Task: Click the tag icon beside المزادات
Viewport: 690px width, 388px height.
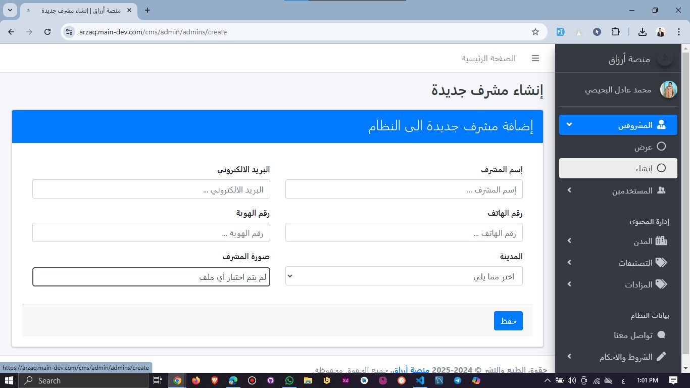Action: point(661,284)
